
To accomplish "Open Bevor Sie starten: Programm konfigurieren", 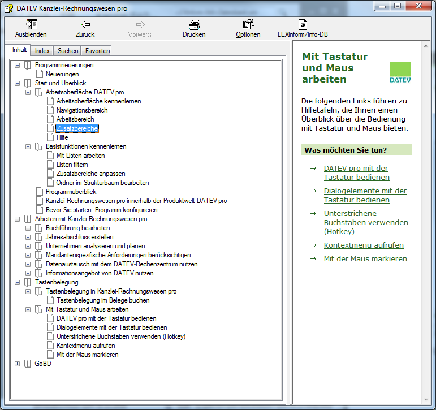I will click(x=101, y=210).
